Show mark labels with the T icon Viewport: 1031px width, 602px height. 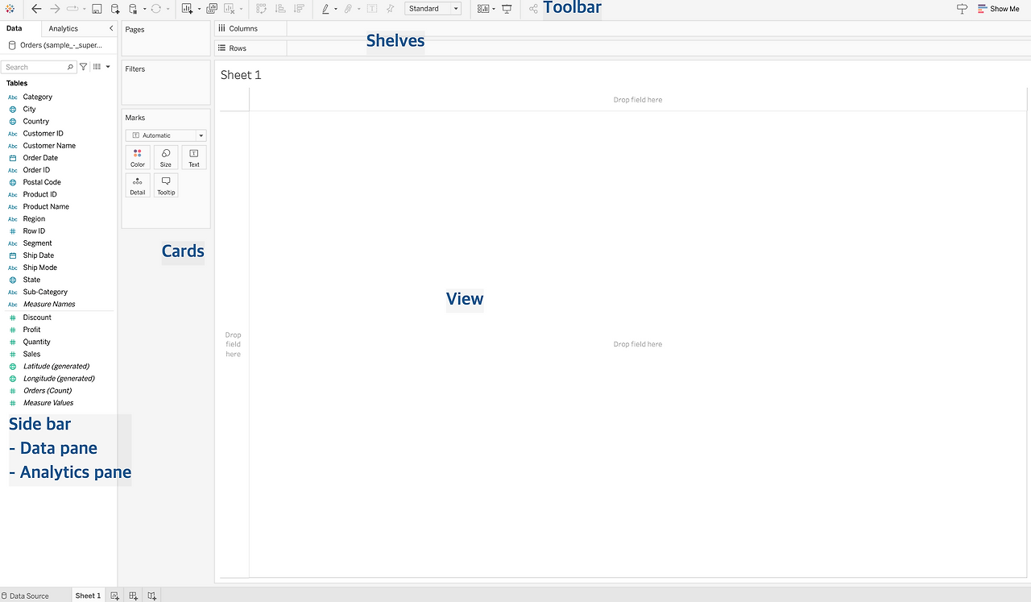pos(371,9)
